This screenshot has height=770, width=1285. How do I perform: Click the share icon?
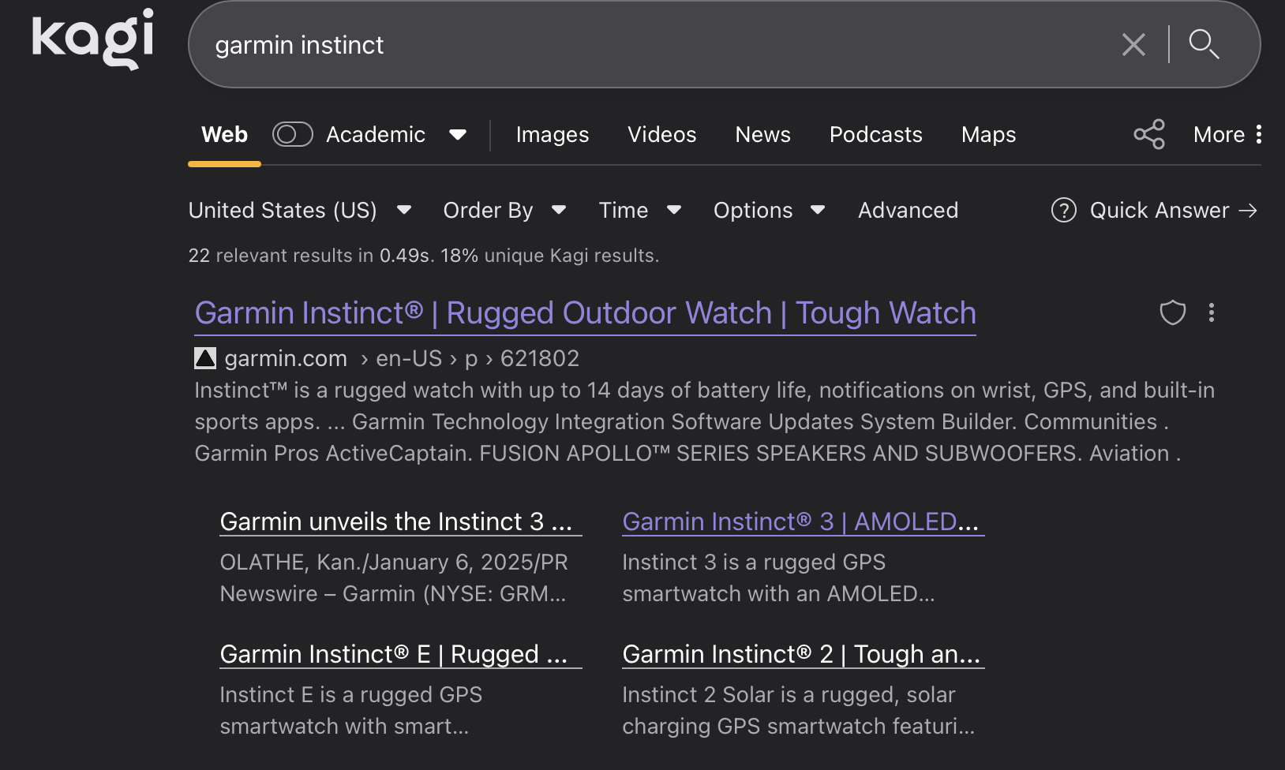(x=1149, y=135)
